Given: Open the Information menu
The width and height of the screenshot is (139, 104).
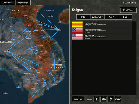Looking at the screenshot, I should (x=23, y=3).
